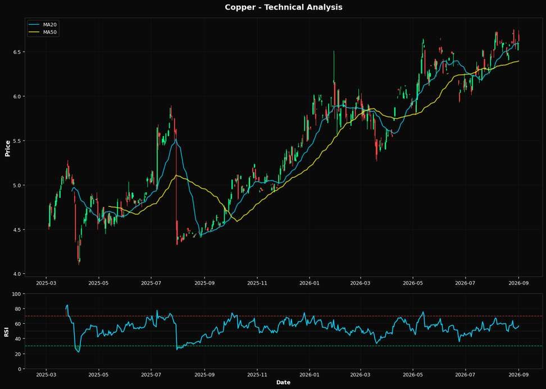Click price tick label 5.0
Image resolution: width=546 pixels, height=389 pixels.
click(x=18, y=186)
